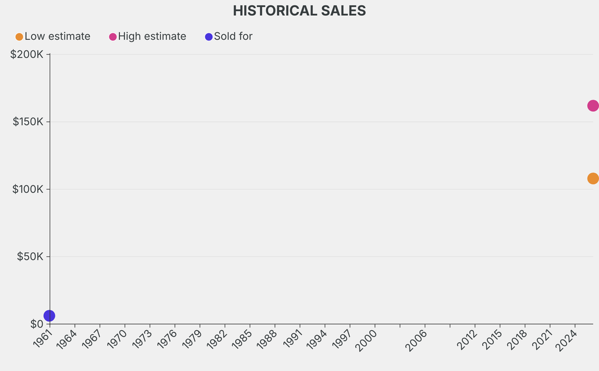Select the blue Sold for data point at 1961

(x=50, y=316)
